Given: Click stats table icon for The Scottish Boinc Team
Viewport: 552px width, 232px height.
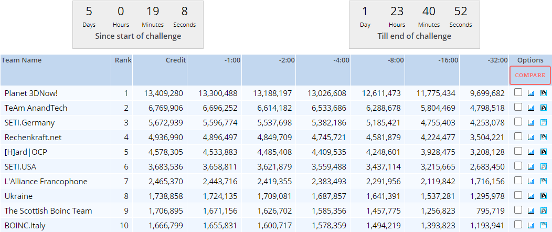Looking at the screenshot, I should tap(543, 210).
